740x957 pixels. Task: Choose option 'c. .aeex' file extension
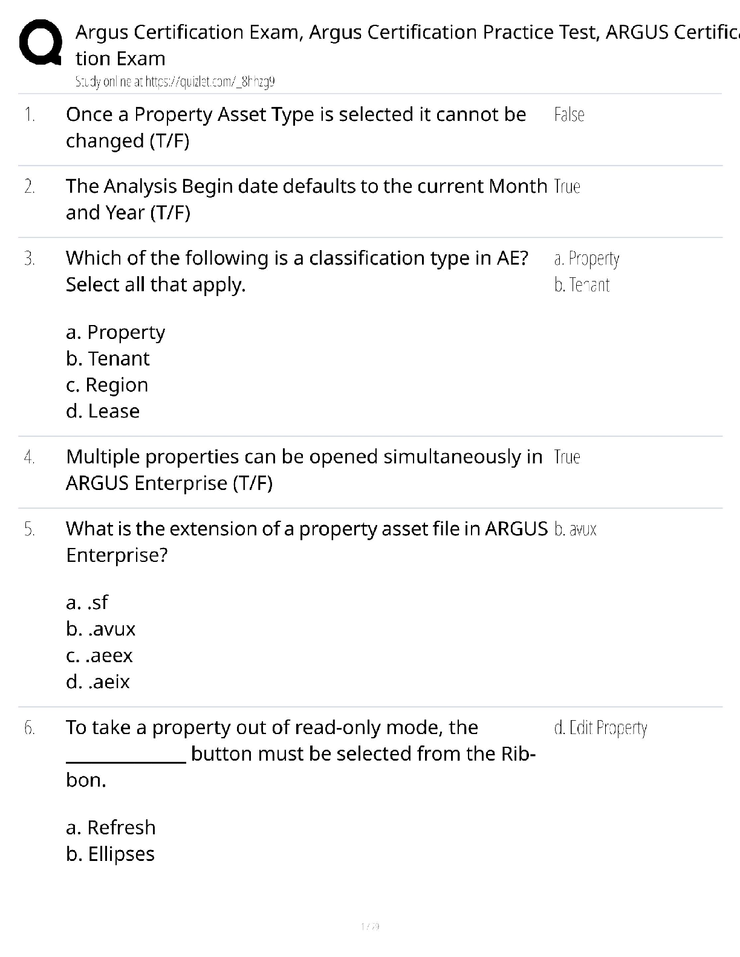click(99, 656)
